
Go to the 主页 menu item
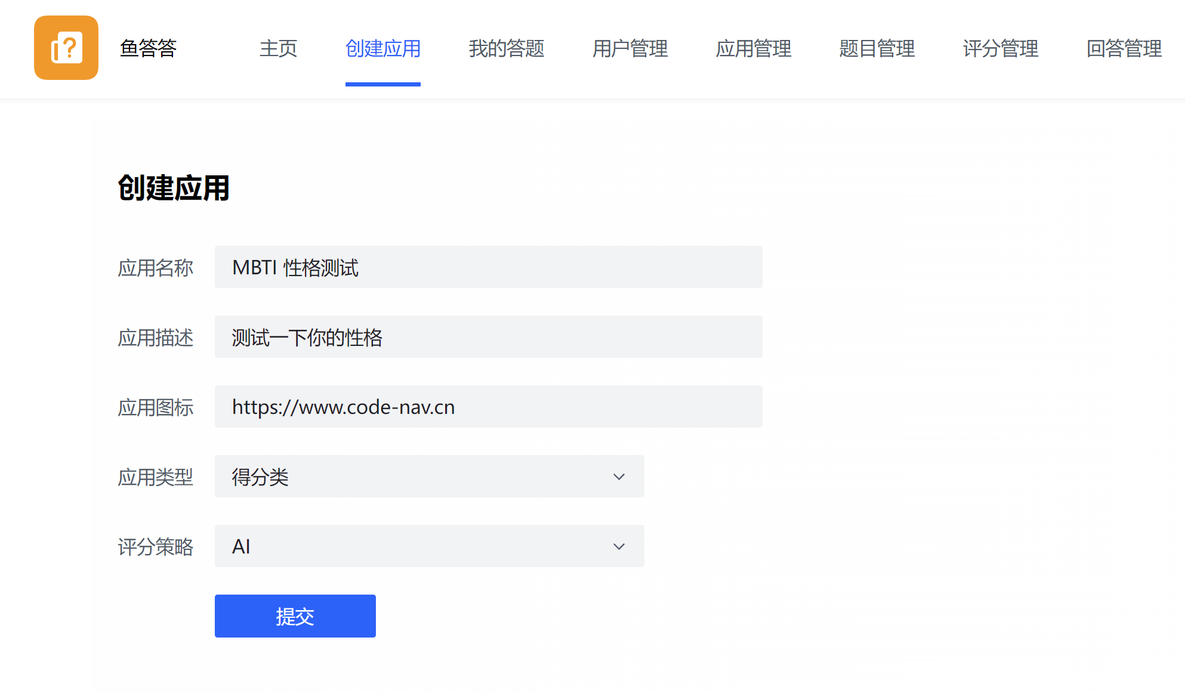click(278, 48)
